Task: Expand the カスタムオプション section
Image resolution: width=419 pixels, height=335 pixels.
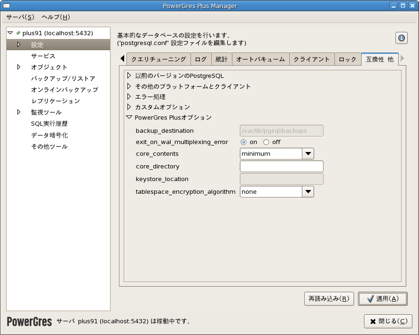Action: 129,107
